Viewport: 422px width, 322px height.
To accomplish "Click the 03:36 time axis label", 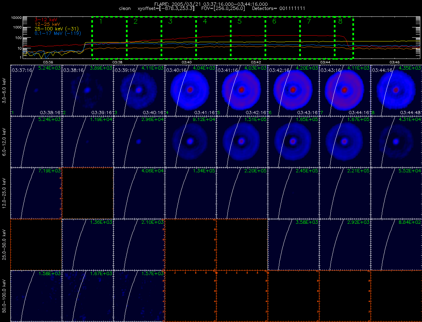I will pyautogui.click(x=48, y=62).
